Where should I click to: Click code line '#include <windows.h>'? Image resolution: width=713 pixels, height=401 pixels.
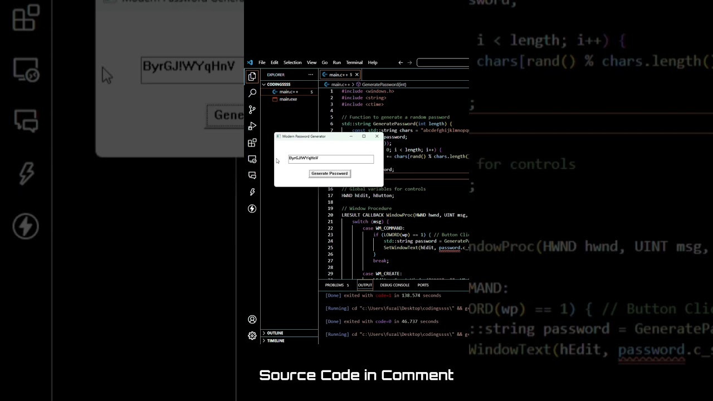pyautogui.click(x=368, y=91)
